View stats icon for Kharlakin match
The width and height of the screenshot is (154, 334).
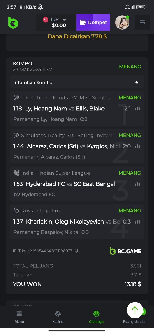pos(137,222)
